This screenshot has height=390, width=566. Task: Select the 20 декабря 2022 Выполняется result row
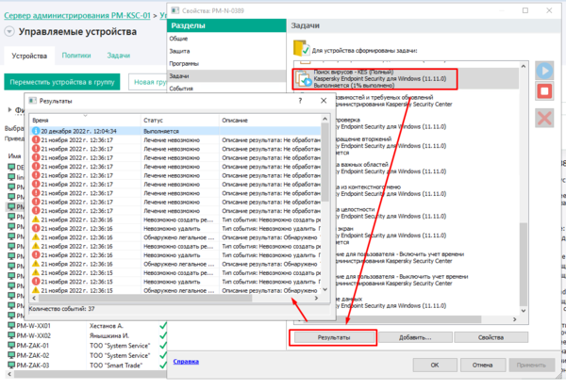point(175,131)
